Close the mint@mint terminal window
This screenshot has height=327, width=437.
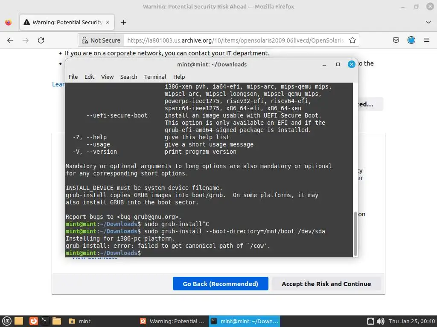352,65
